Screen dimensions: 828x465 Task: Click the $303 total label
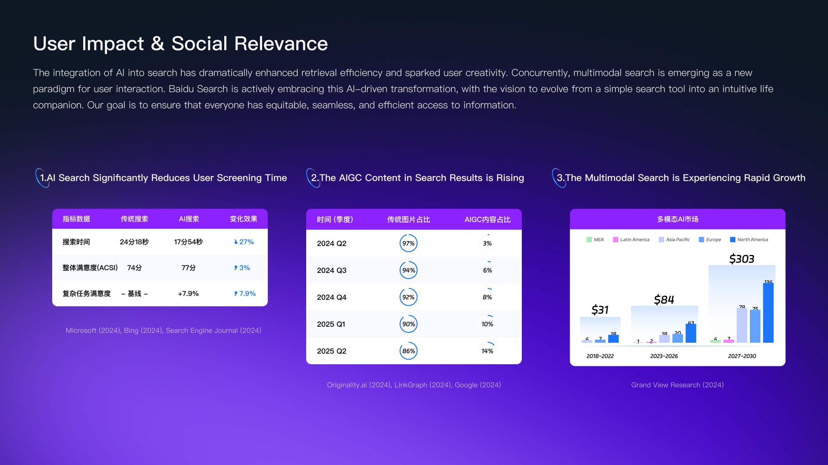(x=742, y=259)
